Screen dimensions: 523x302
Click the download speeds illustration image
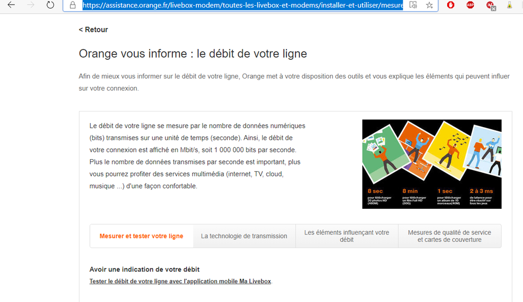point(431,164)
